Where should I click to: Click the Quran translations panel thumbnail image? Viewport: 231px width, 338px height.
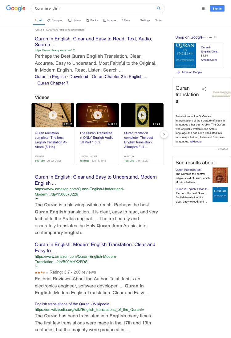(221, 94)
